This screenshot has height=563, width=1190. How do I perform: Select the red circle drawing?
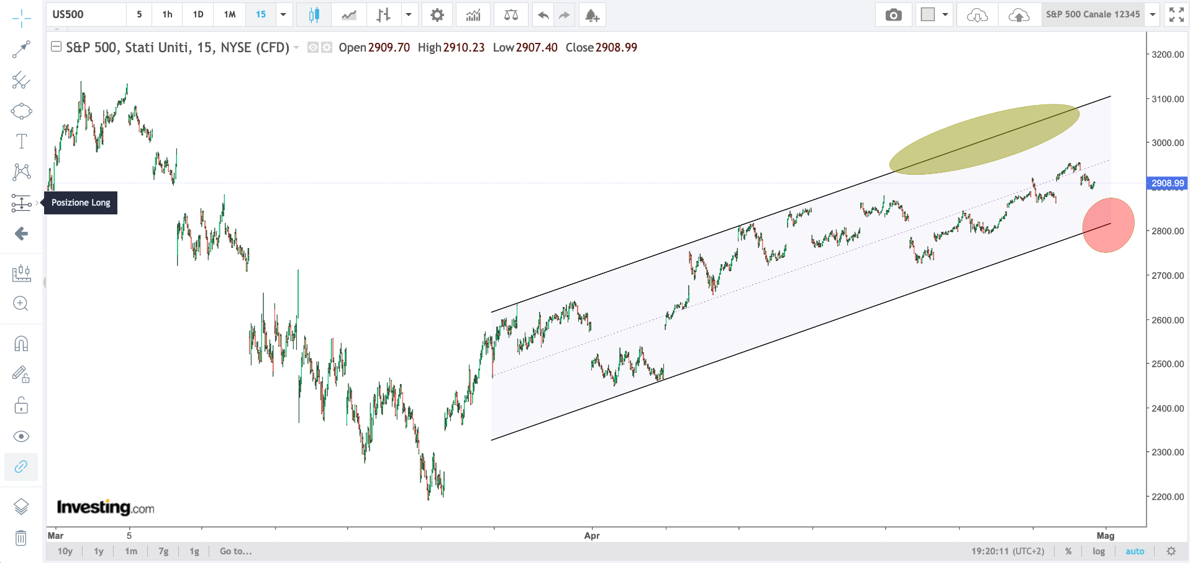(x=1109, y=225)
